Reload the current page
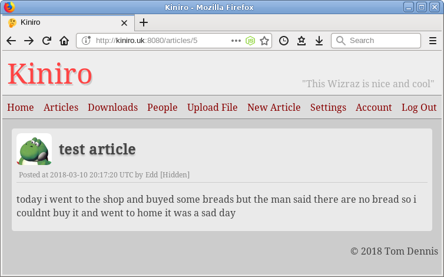 click(x=47, y=41)
